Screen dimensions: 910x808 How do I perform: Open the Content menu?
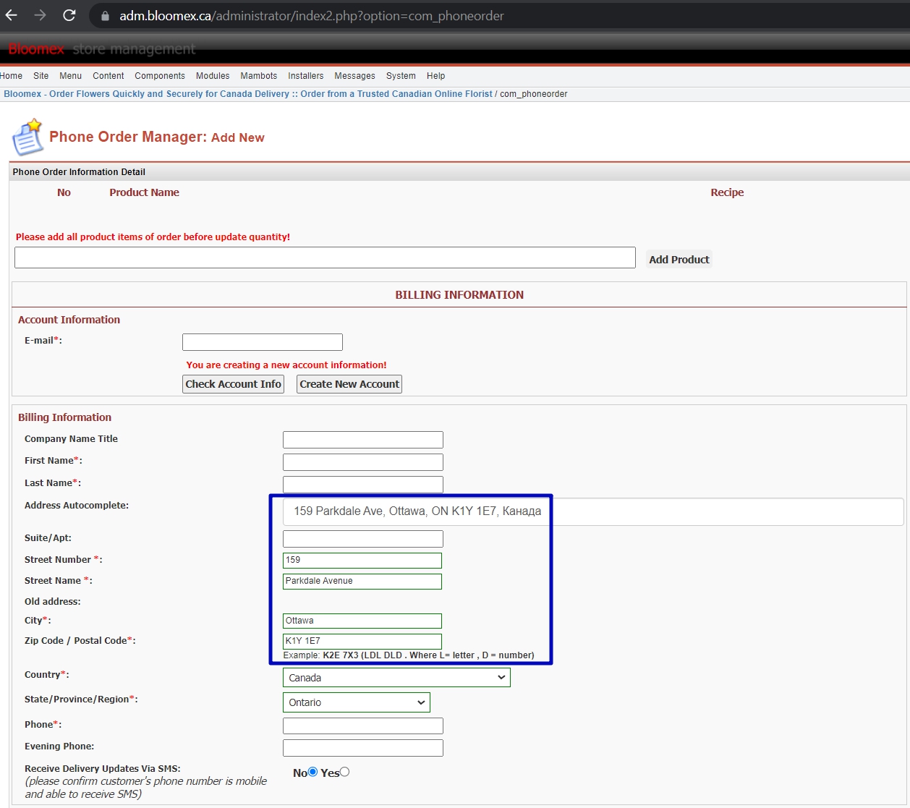(109, 76)
